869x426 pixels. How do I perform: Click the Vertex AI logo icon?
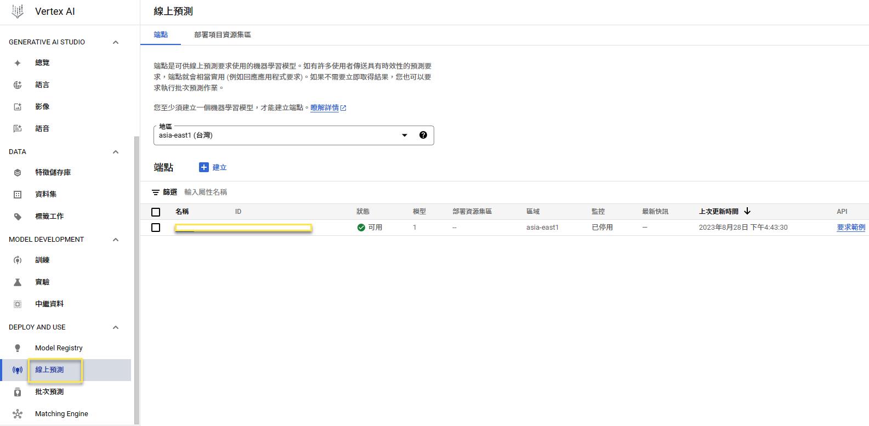pos(18,12)
